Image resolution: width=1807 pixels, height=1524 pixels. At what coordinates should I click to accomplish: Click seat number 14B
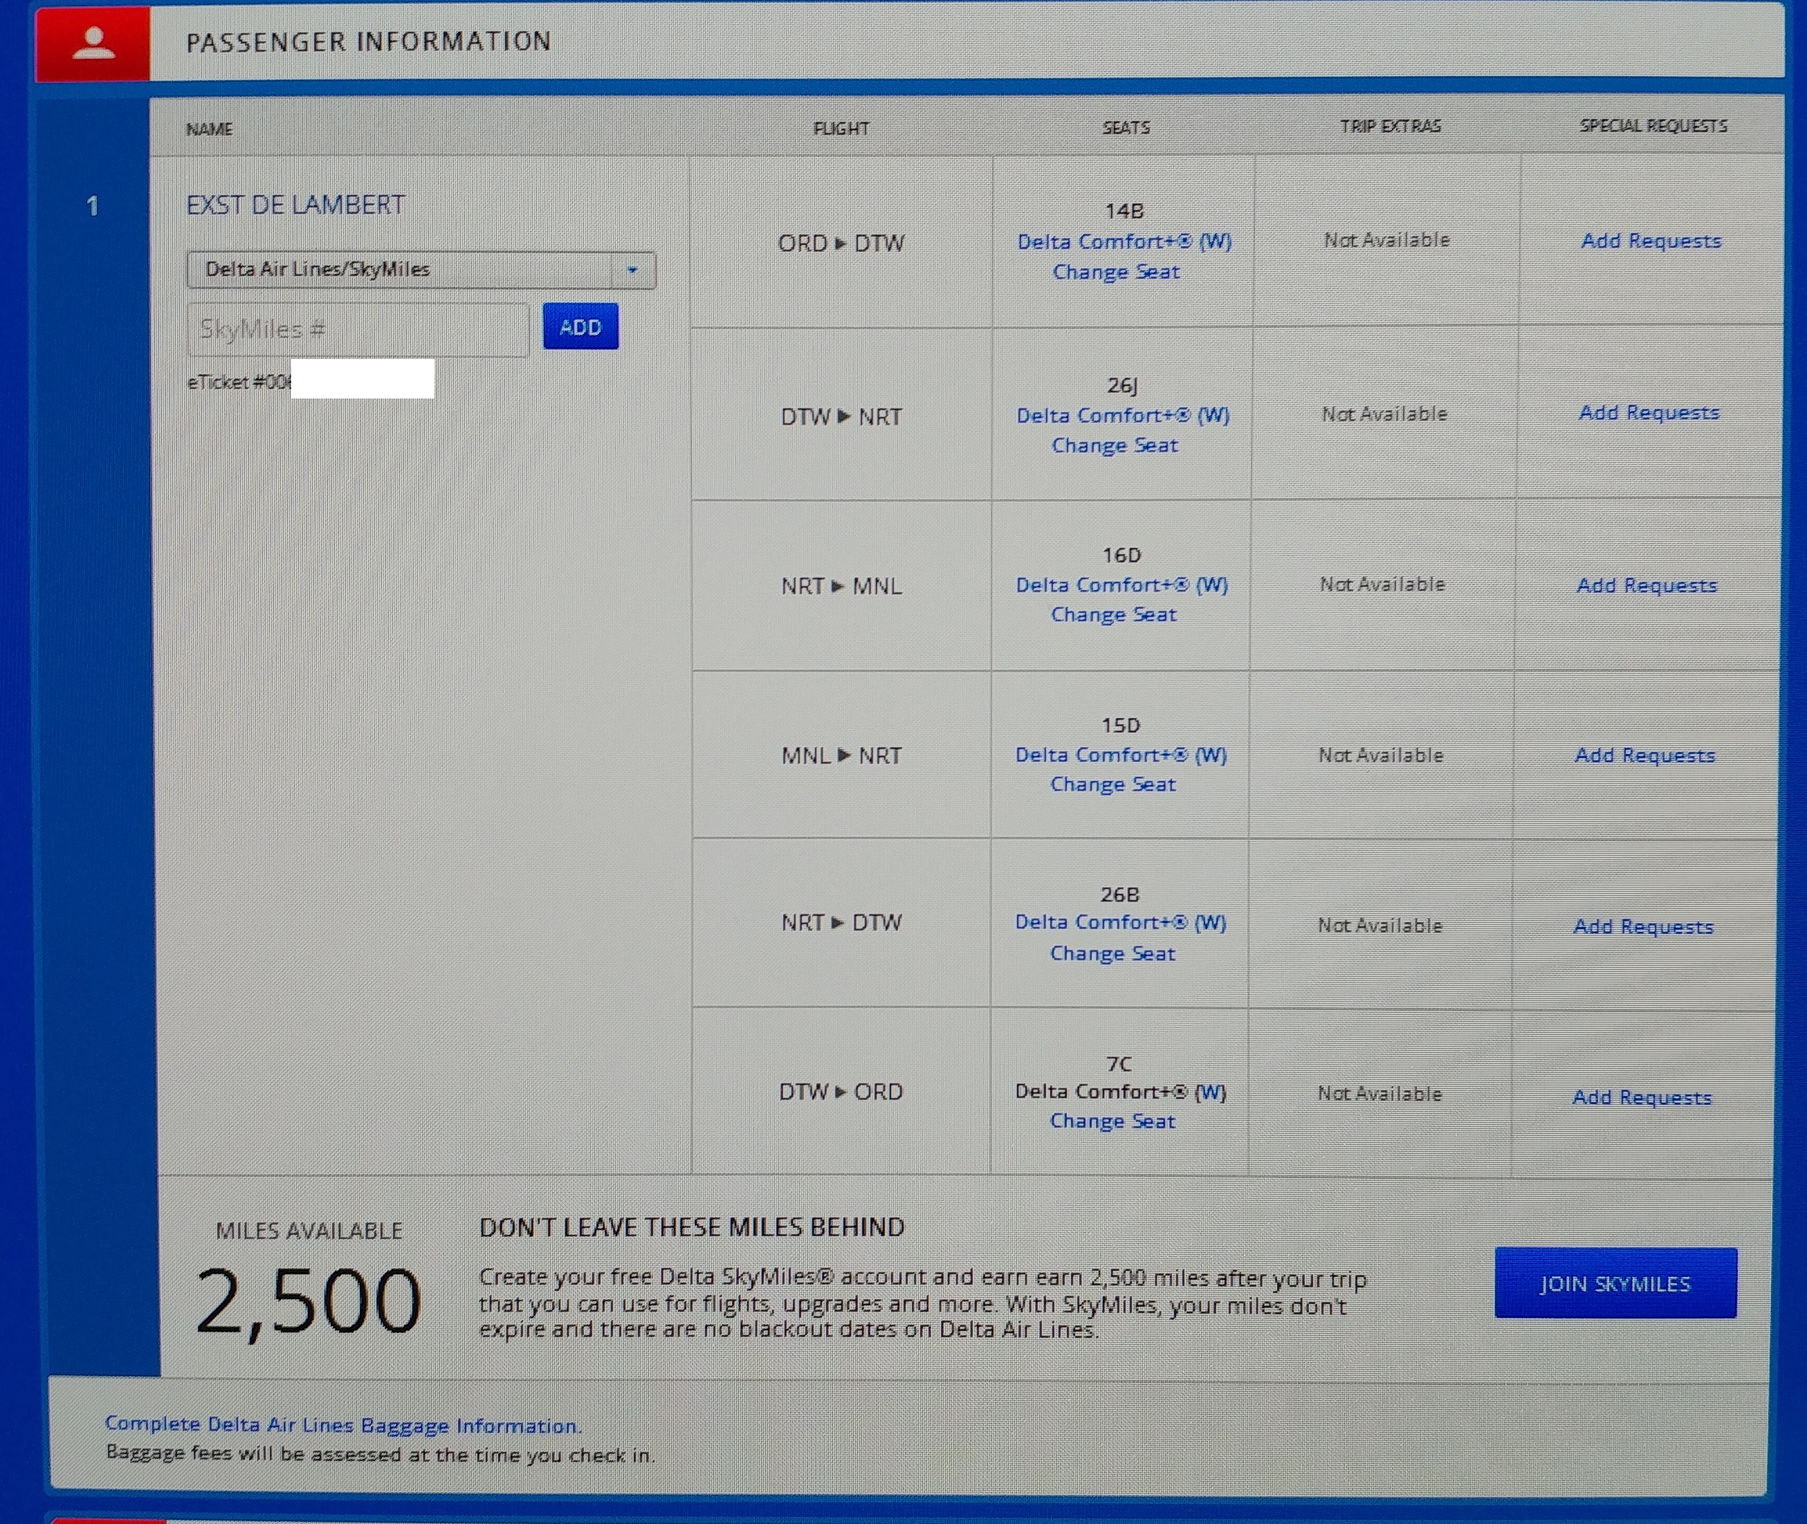click(x=1123, y=211)
